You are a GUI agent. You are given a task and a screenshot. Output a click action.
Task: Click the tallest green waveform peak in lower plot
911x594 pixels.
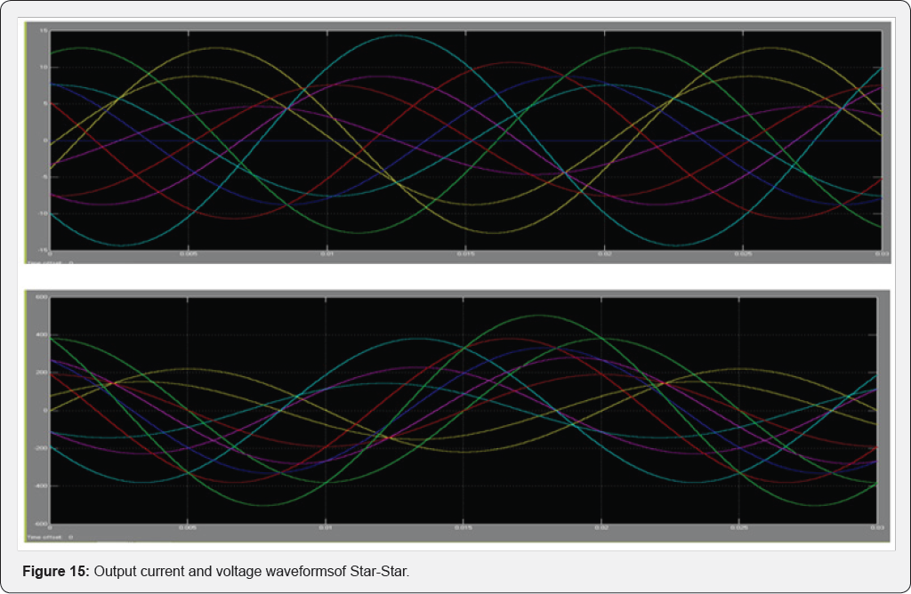coord(534,316)
